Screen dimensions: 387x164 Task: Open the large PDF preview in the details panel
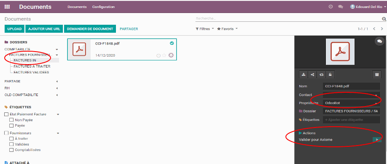click(x=340, y=52)
